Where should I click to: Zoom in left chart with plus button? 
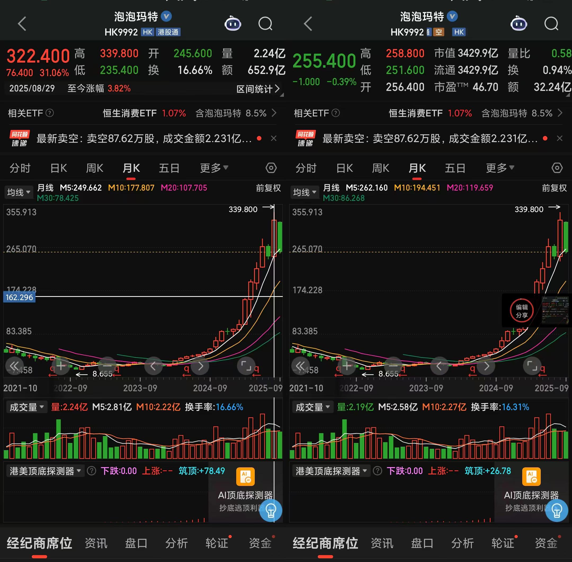coord(61,366)
